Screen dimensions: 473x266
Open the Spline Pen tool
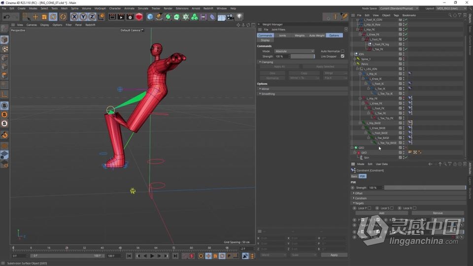tap(159, 17)
